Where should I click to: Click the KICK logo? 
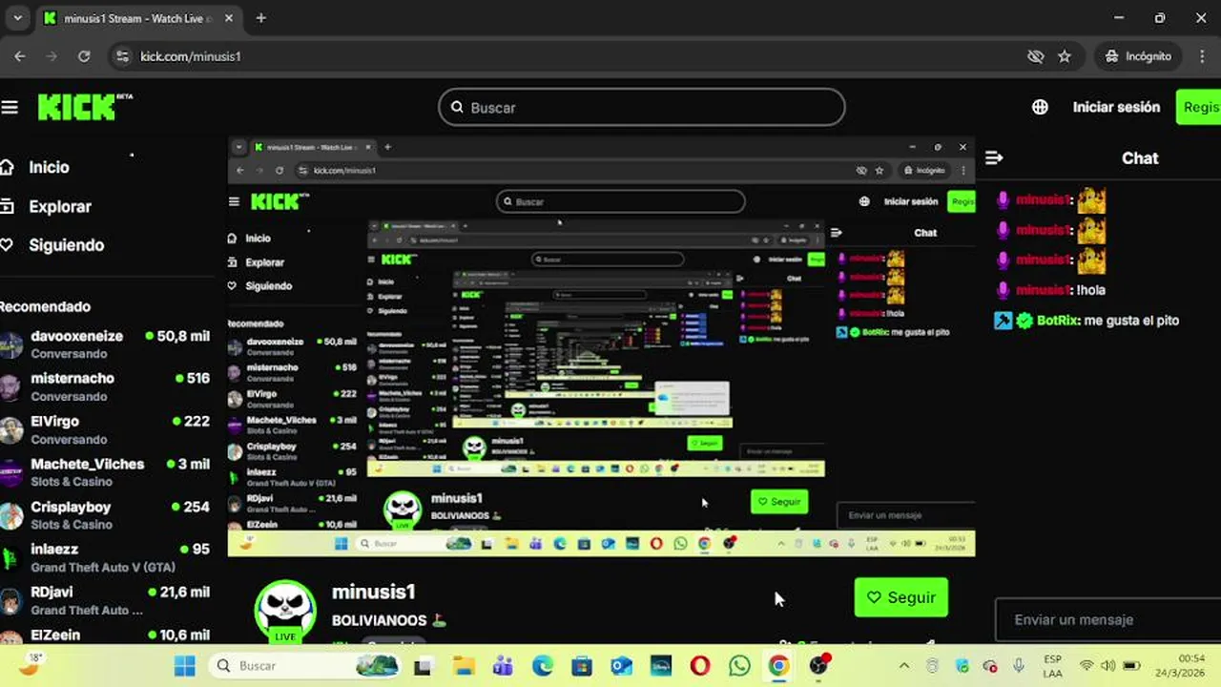(x=84, y=107)
